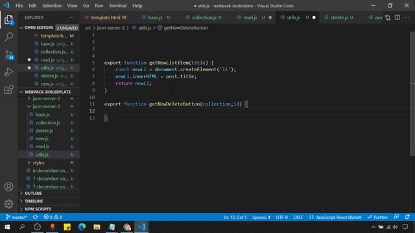The width and height of the screenshot is (415, 233).
Task: Open File Explorer from taskbar
Action: point(97,227)
